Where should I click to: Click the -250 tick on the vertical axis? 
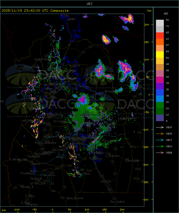(x=146, y=182)
